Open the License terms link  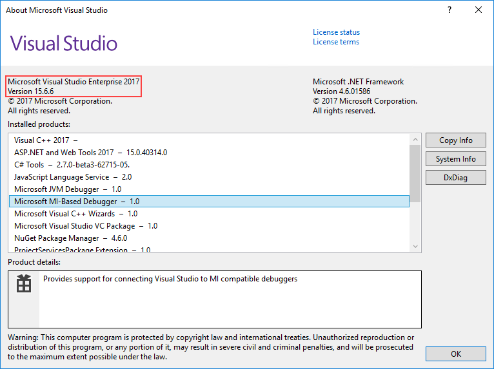(336, 42)
